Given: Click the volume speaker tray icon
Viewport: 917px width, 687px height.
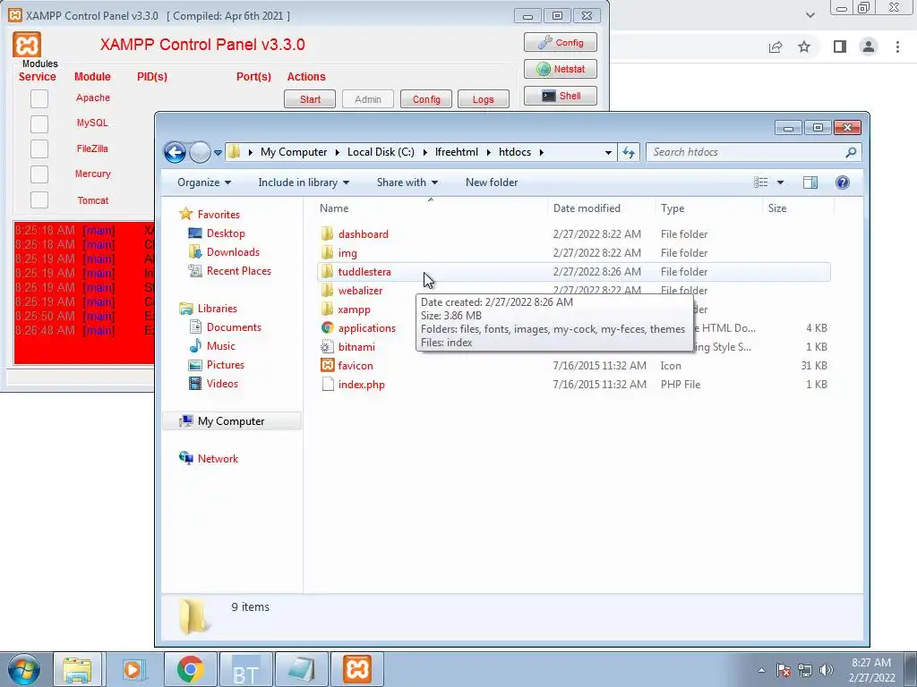Looking at the screenshot, I should pyautogui.click(x=826, y=670).
